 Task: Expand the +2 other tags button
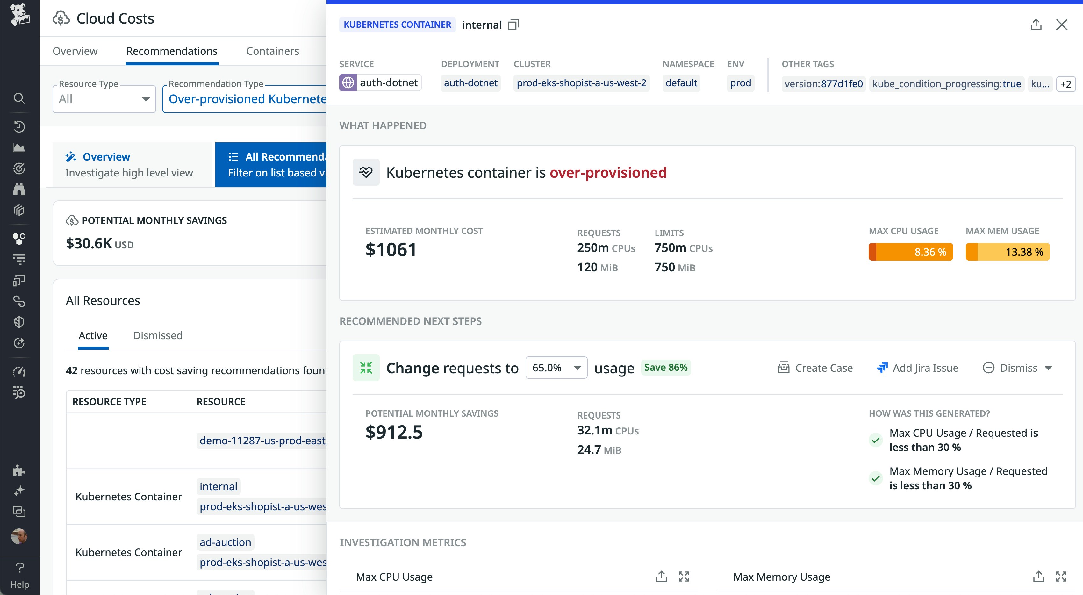point(1066,84)
